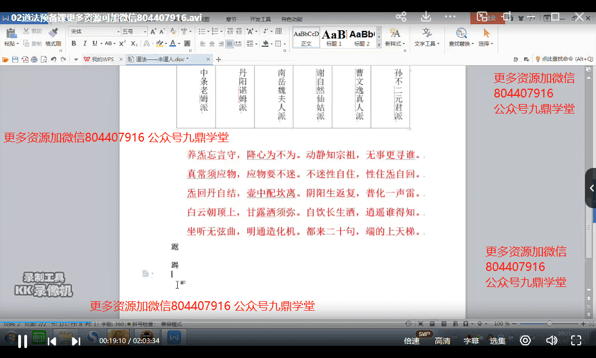Skip to the next video
The image size is (596, 358).
(76, 341)
